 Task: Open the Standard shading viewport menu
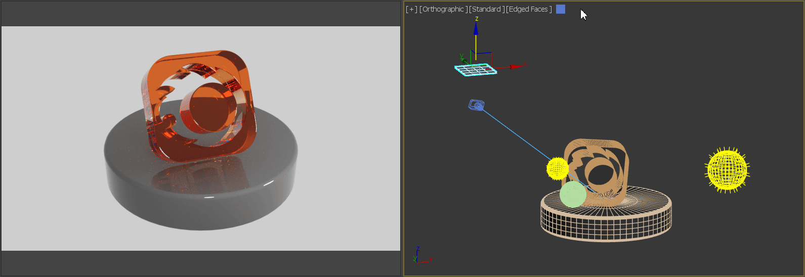point(486,9)
